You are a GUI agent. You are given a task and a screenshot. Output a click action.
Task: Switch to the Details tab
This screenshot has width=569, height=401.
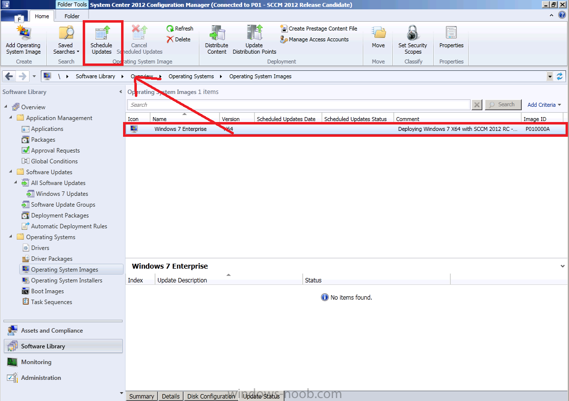171,396
